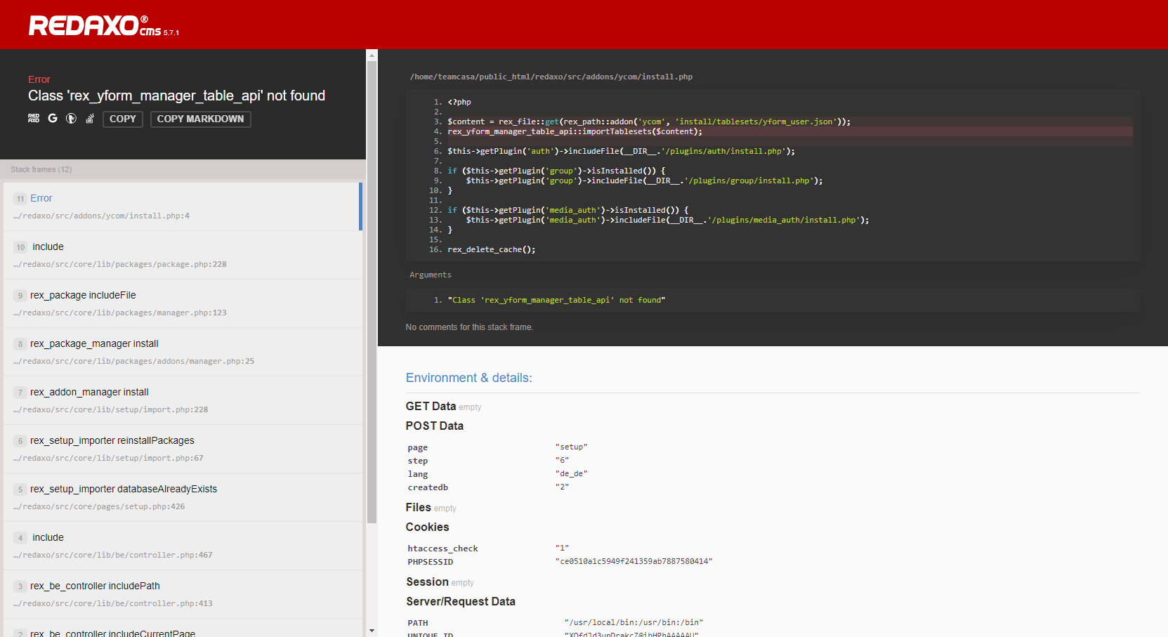
Task: Click the 'Session' heading
Action: point(428,582)
